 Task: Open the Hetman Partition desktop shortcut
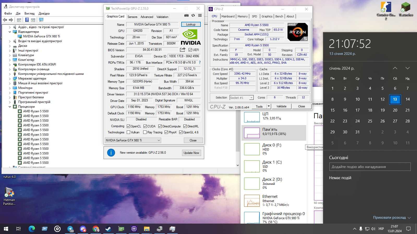(9, 196)
